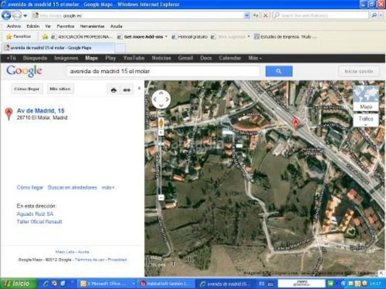Click the pan navigation compass control

click(161, 100)
